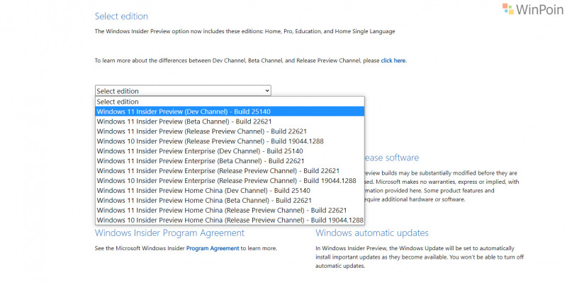Screen dimensions: 567x282
Task: Open the Program Agreement link
Action: click(213, 248)
